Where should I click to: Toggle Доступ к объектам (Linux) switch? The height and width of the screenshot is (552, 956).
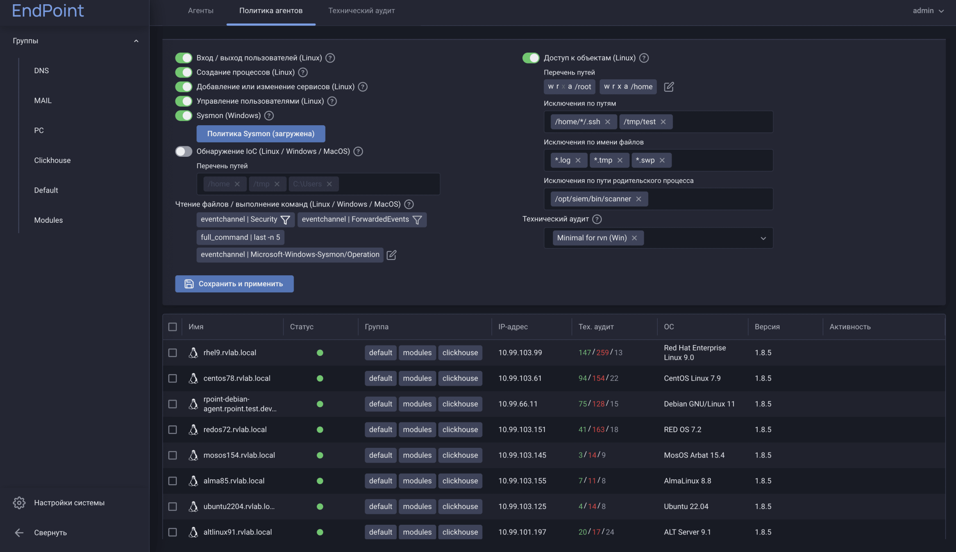pos(531,58)
